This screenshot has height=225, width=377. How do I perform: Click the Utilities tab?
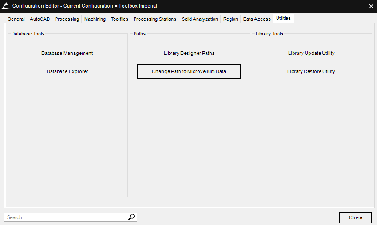283,18
